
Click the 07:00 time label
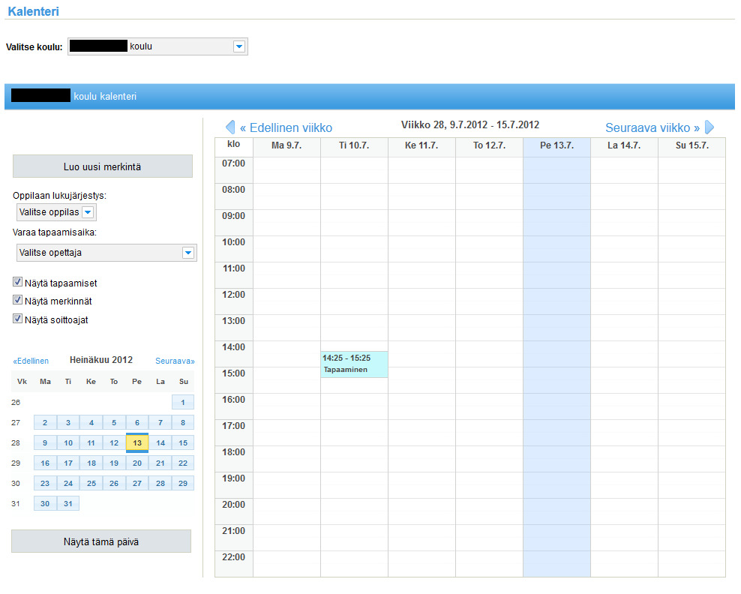pyautogui.click(x=233, y=163)
